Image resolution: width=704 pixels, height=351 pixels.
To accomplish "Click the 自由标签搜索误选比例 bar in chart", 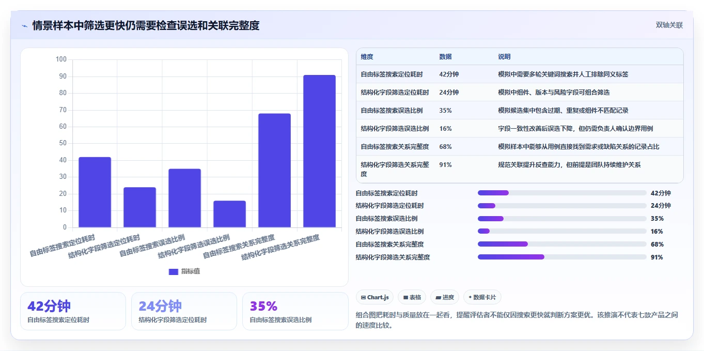I will [184, 198].
